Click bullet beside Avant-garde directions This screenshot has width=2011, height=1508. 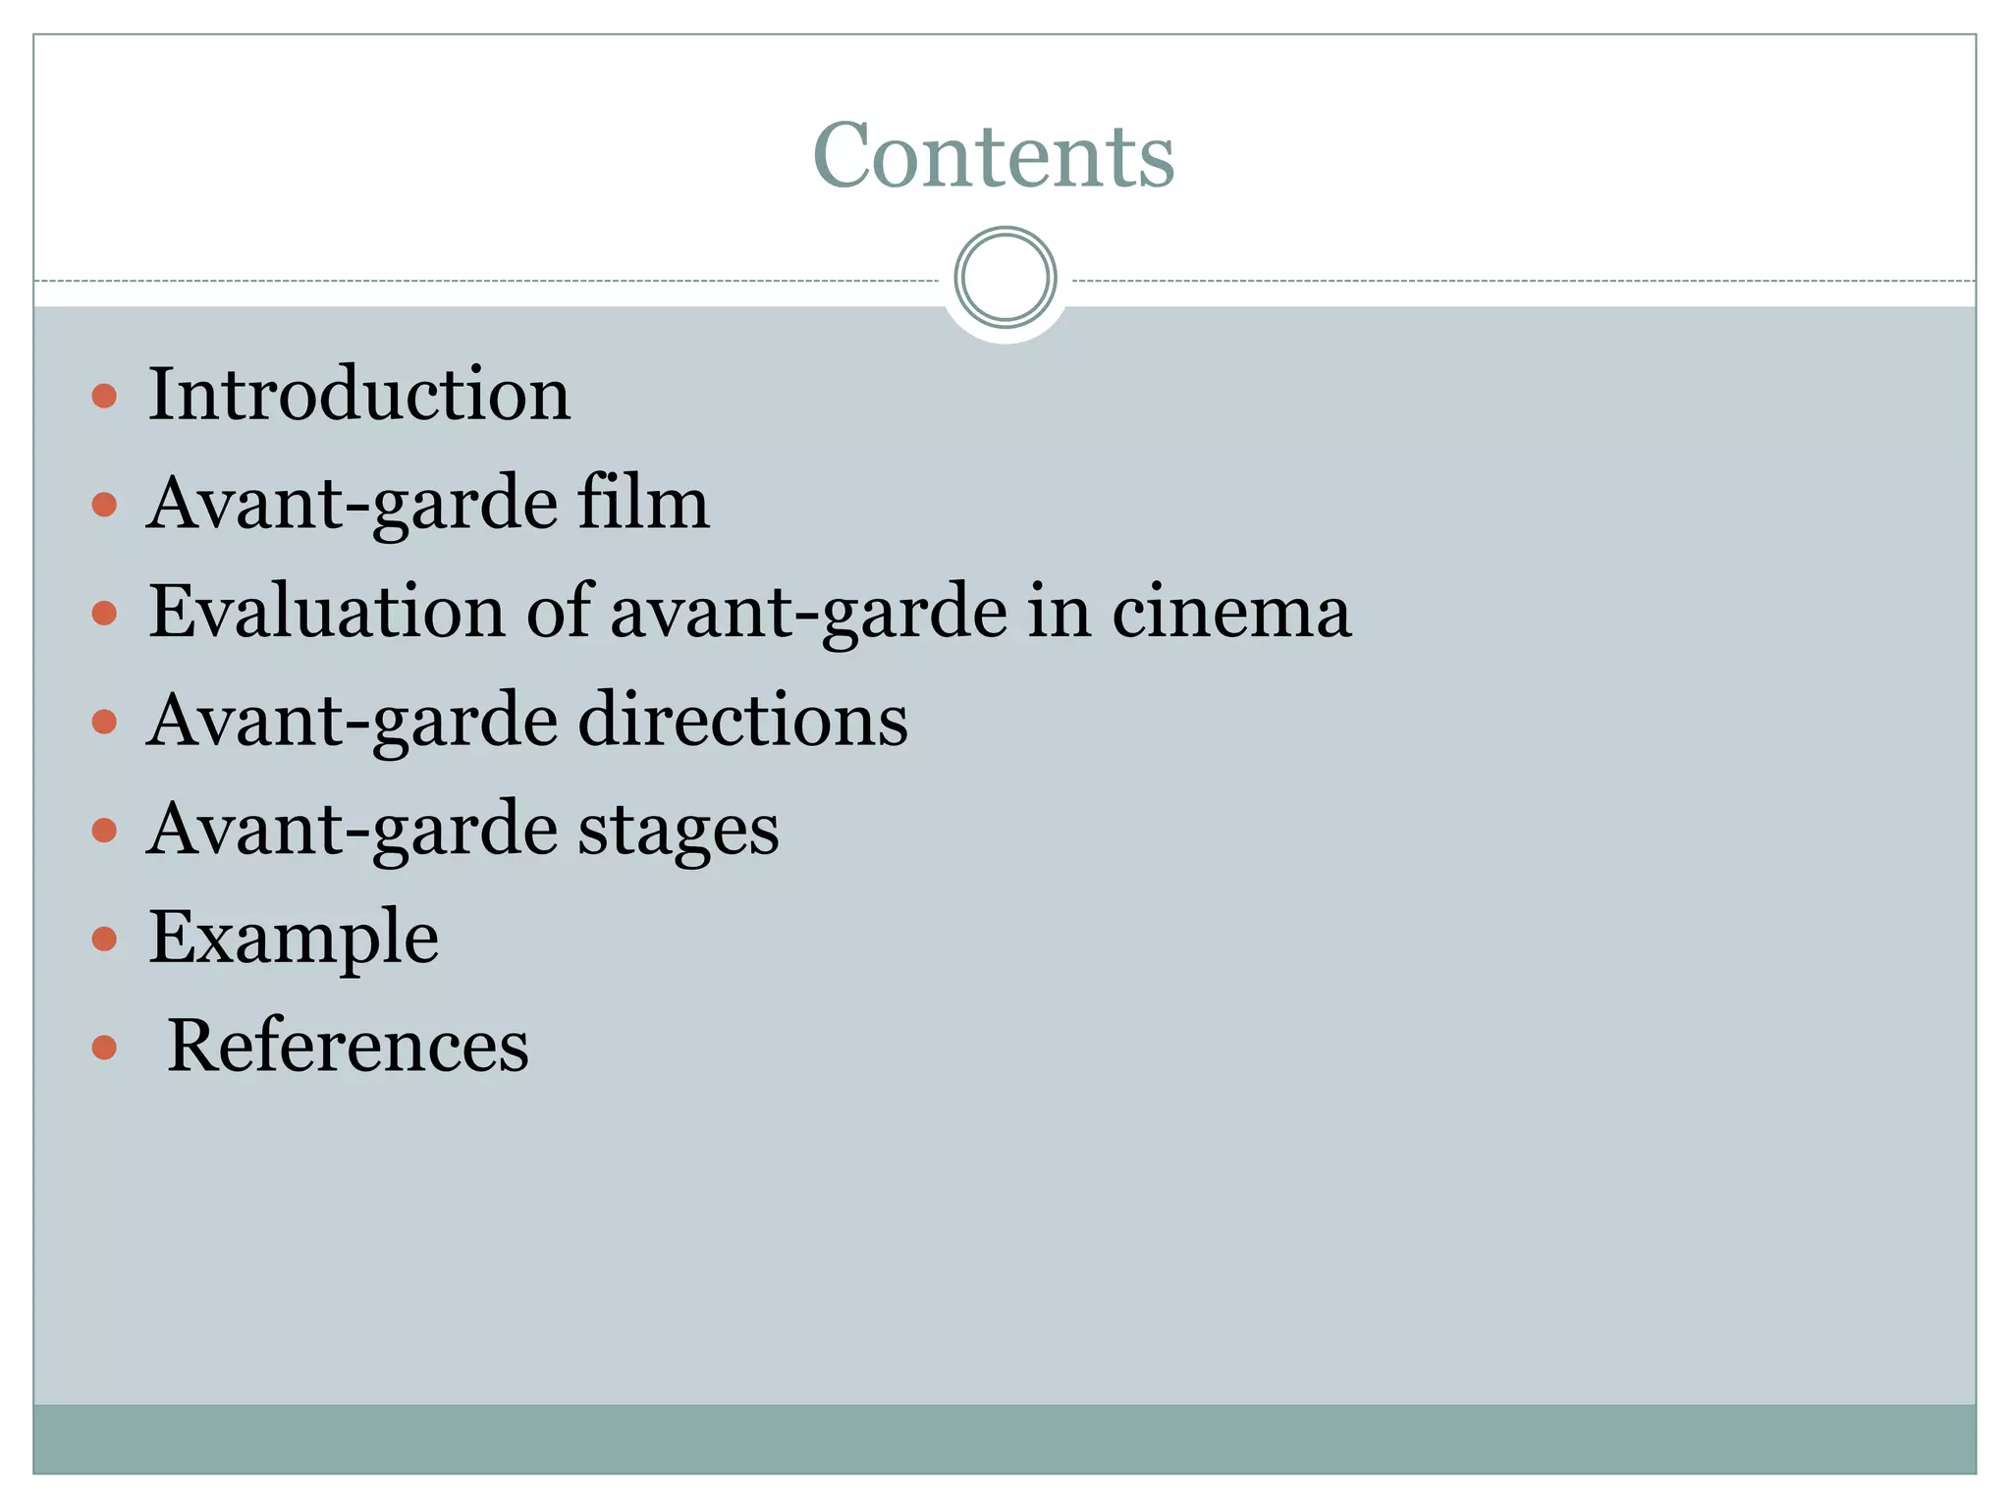[104, 723]
